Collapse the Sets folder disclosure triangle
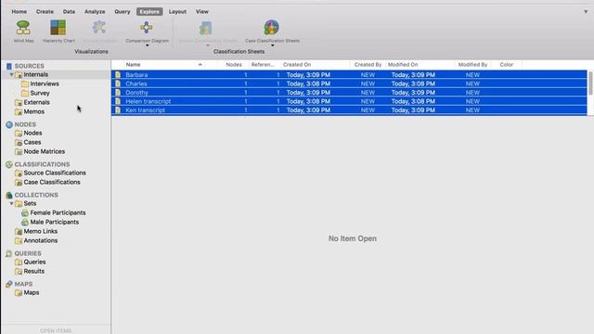This screenshot has height=334, width=594. (11, 203)
